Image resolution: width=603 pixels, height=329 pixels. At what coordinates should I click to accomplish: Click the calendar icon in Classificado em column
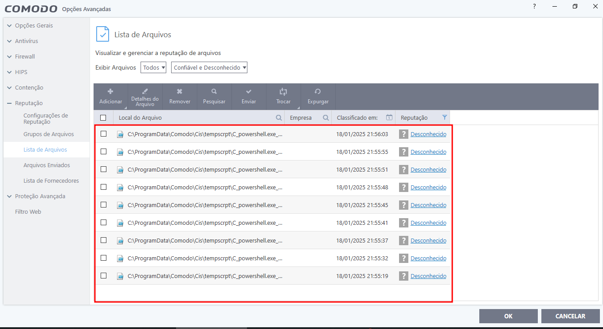pyautogui.click(x=389, y=117)
